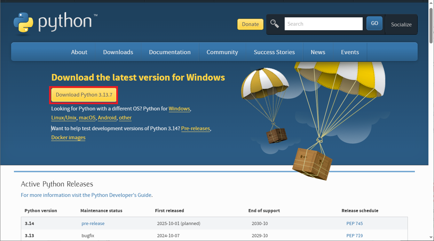Click into the Search input field
The image size is (434, 241).
pos(324,24)
